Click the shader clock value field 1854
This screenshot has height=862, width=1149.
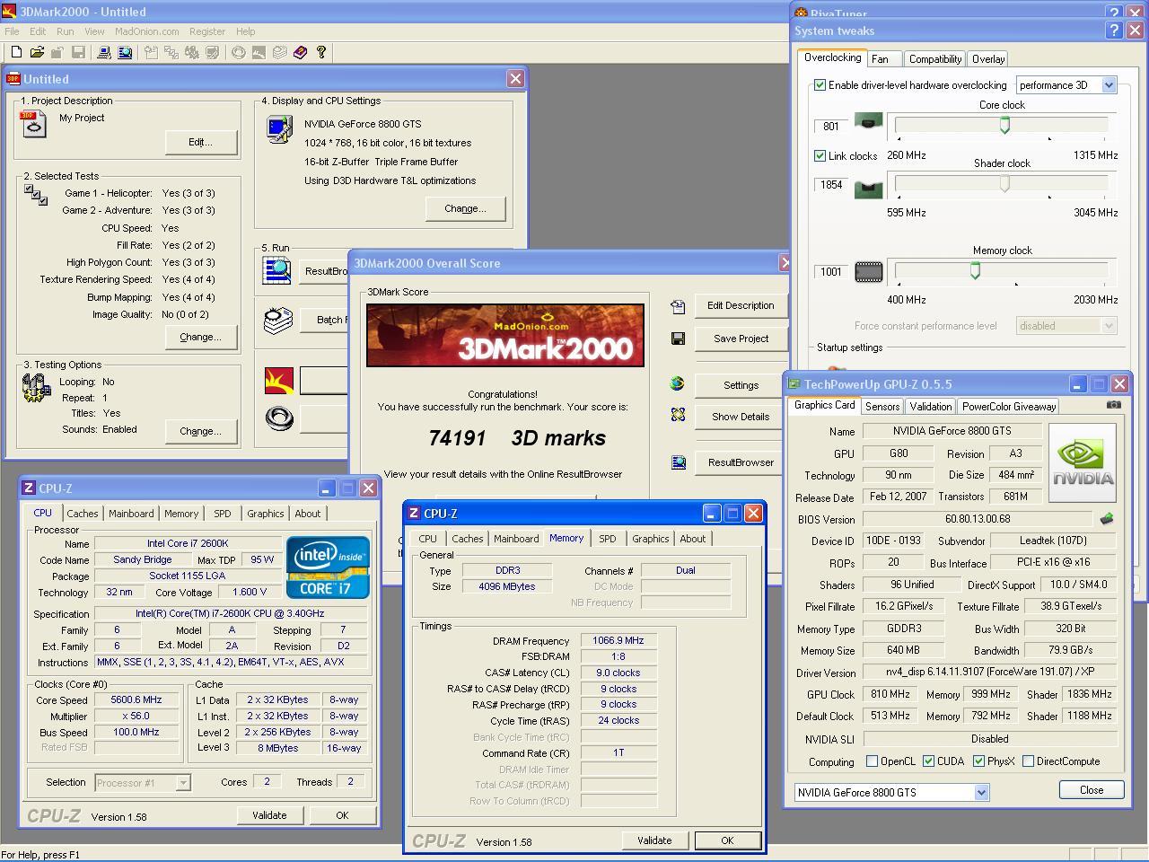click(830, 185)
